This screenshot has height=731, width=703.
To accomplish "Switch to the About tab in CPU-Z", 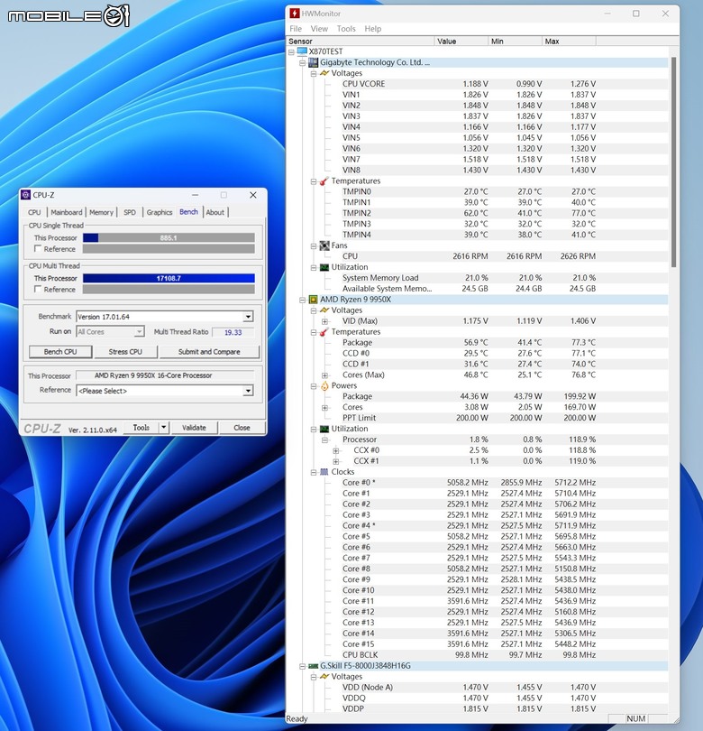I will pyautogui.click(x=215, y=212).
